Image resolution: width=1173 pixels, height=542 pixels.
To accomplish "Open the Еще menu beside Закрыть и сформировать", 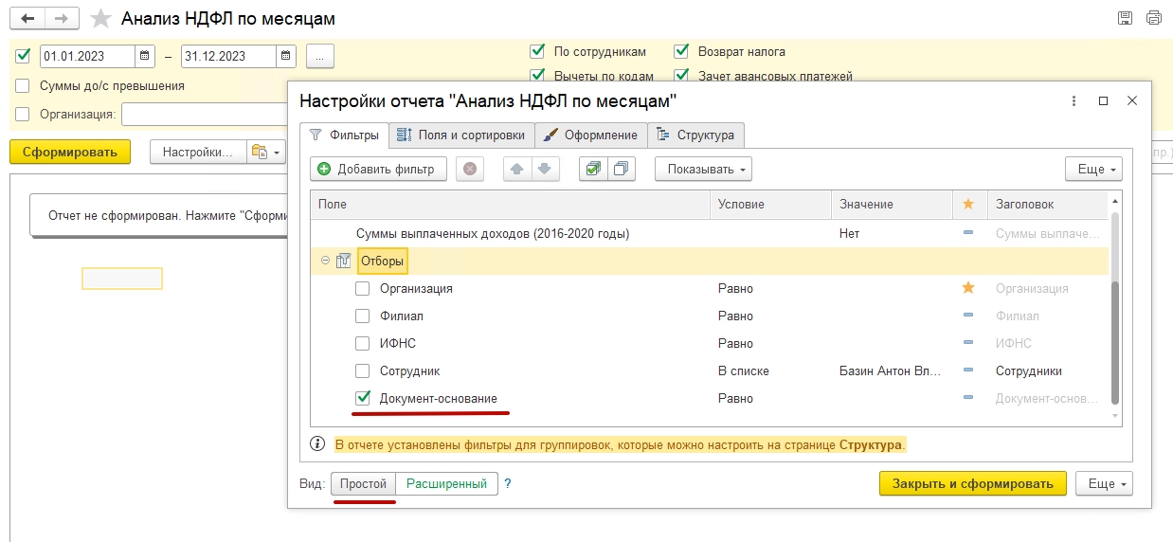I will click(x=1104, y=483).
